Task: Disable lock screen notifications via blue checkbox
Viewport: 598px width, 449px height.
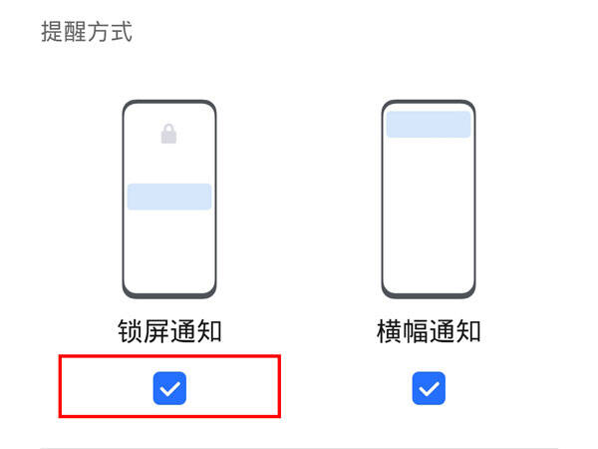Action: (x=169, y=388)
